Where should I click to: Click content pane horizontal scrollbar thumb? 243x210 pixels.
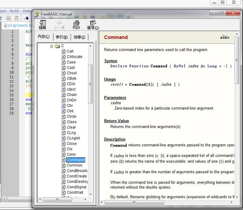134,202
